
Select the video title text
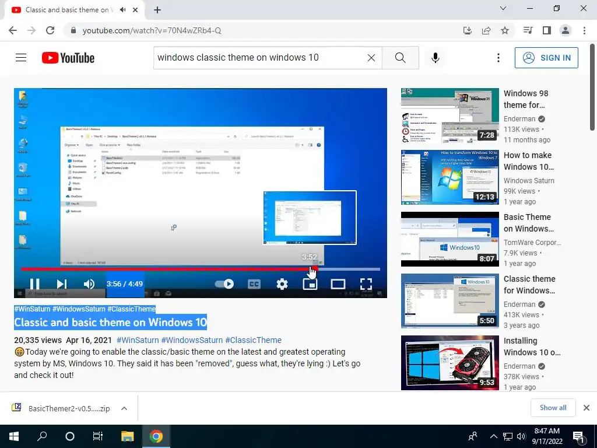(110, 322)
